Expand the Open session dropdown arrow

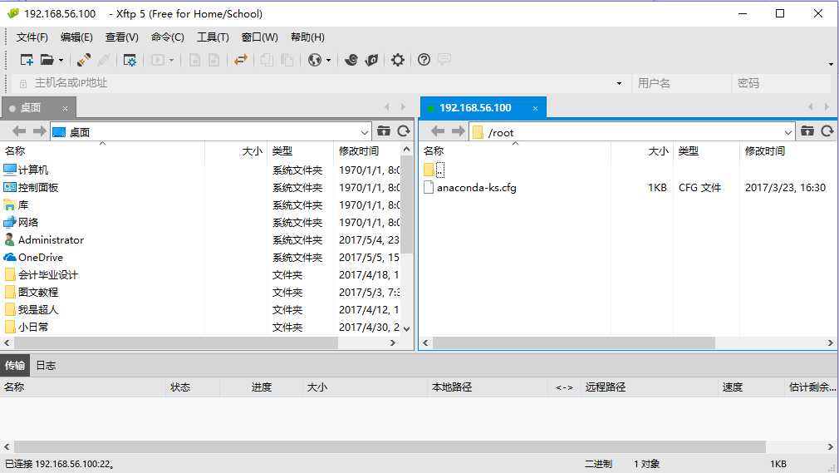[x=61, y=60]
